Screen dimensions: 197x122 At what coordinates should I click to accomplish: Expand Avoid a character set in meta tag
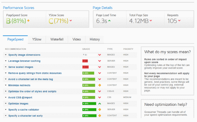[x=6, y=79]
